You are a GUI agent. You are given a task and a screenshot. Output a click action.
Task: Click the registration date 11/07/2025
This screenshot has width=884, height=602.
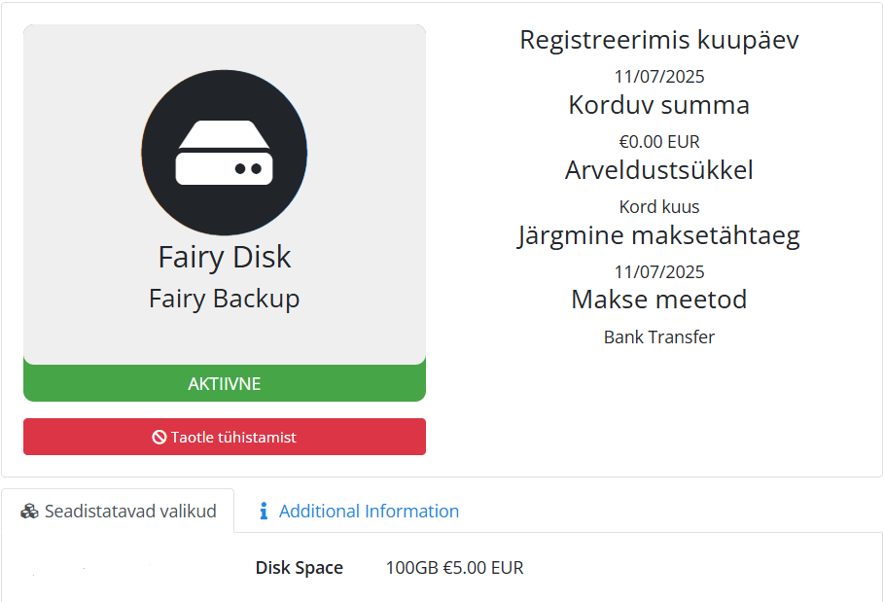click(x=659, y=76)
